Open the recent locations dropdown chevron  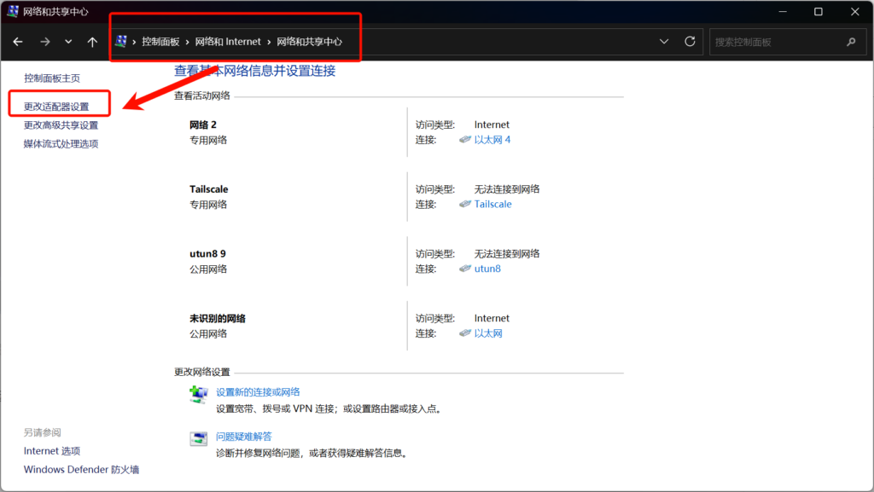click(68, 42)
